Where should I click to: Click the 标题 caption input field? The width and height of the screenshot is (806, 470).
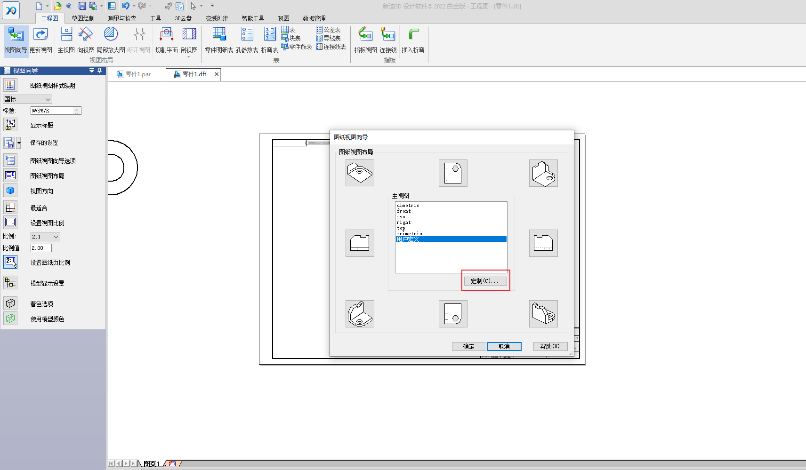pos(56,111)
